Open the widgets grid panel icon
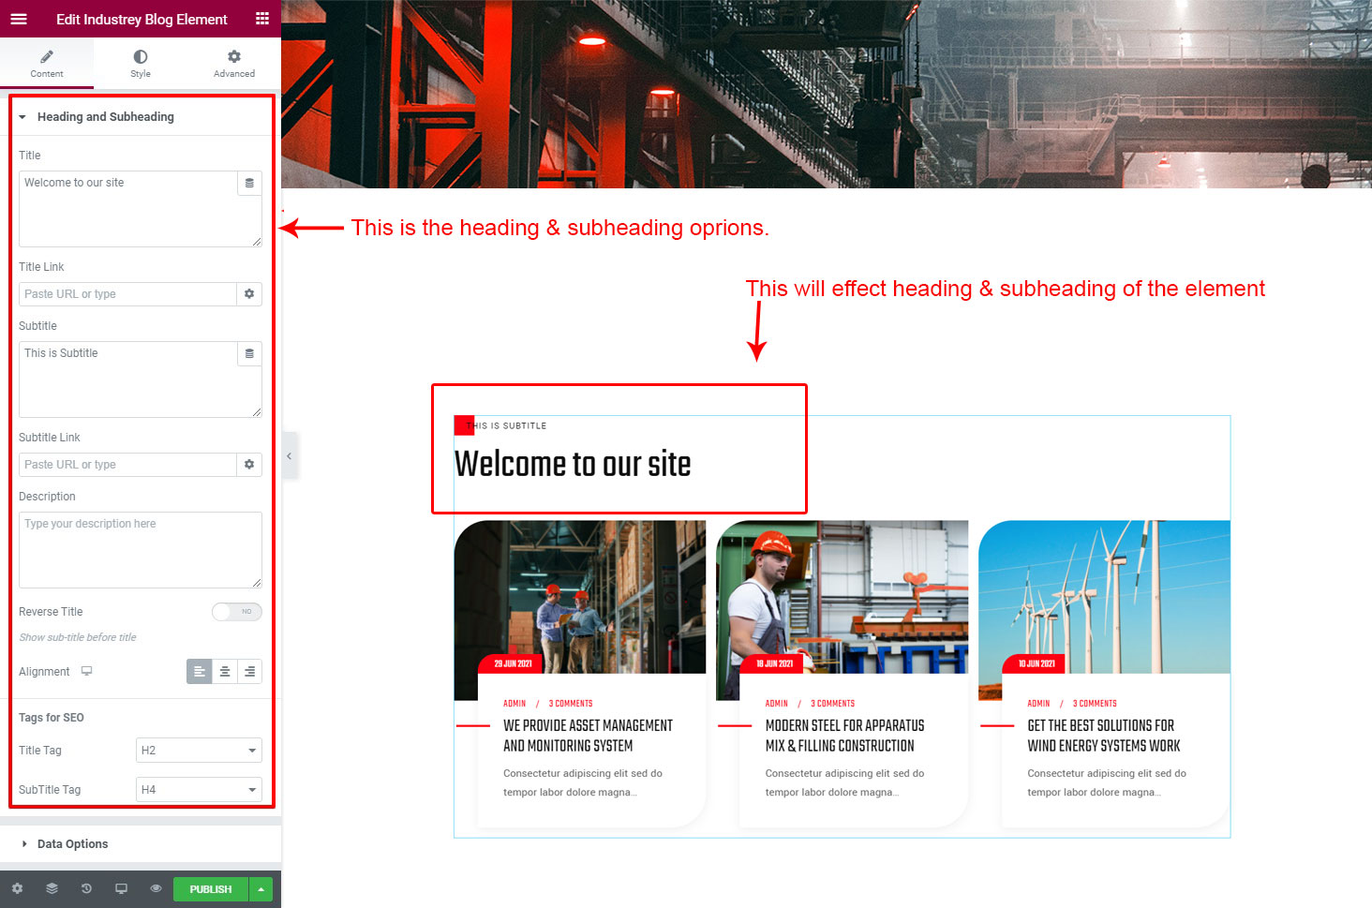 262,19
